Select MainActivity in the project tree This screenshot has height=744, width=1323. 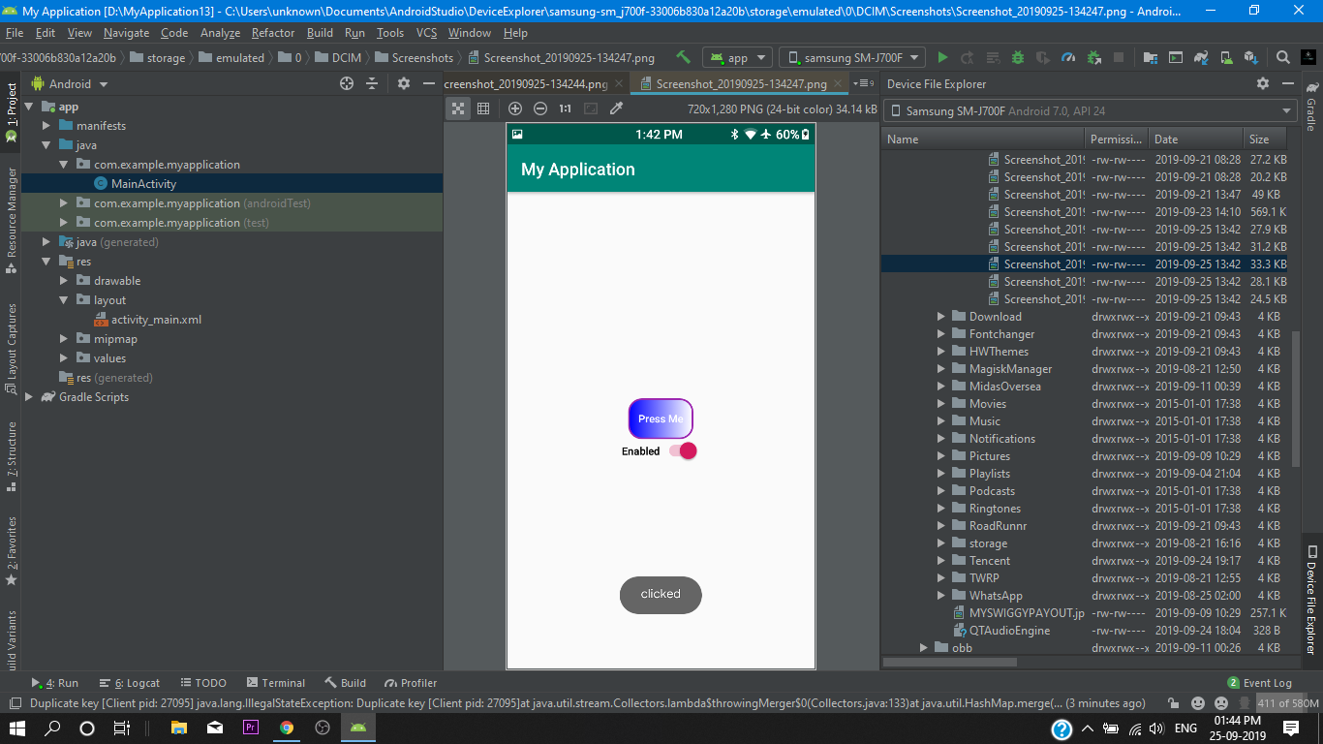click(143, 184)
